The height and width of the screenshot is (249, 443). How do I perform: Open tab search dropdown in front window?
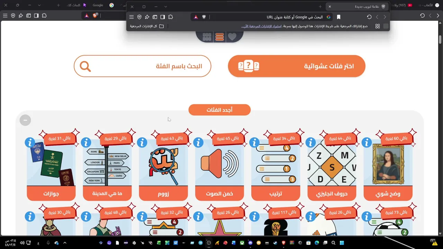click(x=165, y=7)
